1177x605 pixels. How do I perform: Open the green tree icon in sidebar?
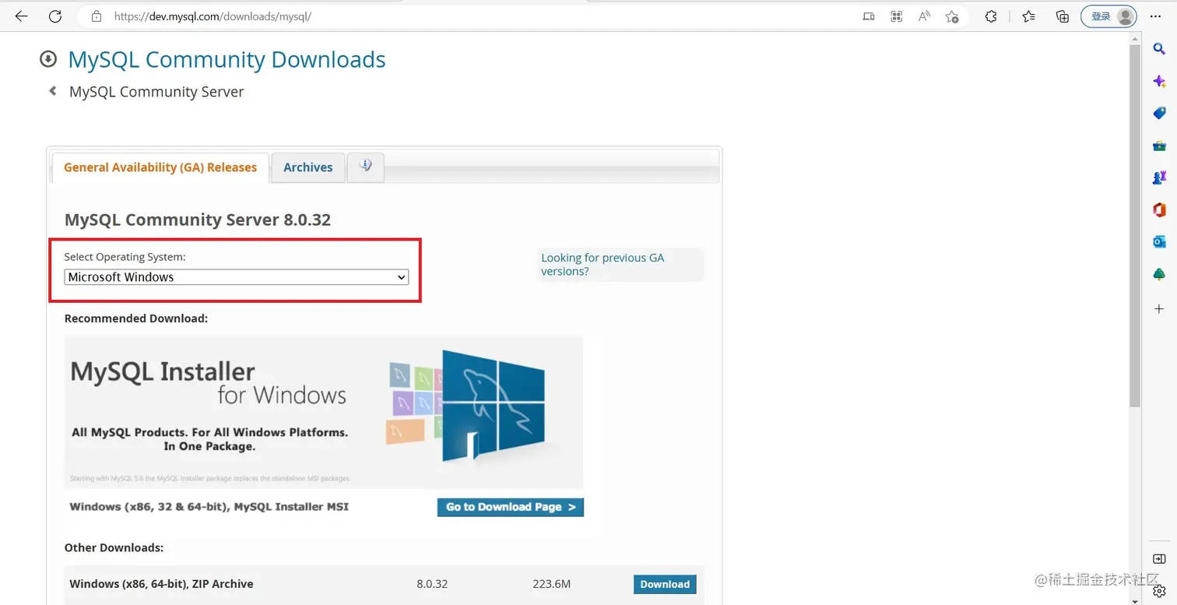tap(1159, 274)
